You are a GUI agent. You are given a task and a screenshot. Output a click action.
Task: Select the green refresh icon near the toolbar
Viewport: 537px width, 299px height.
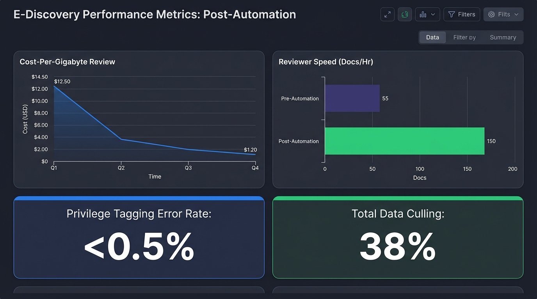405,14
